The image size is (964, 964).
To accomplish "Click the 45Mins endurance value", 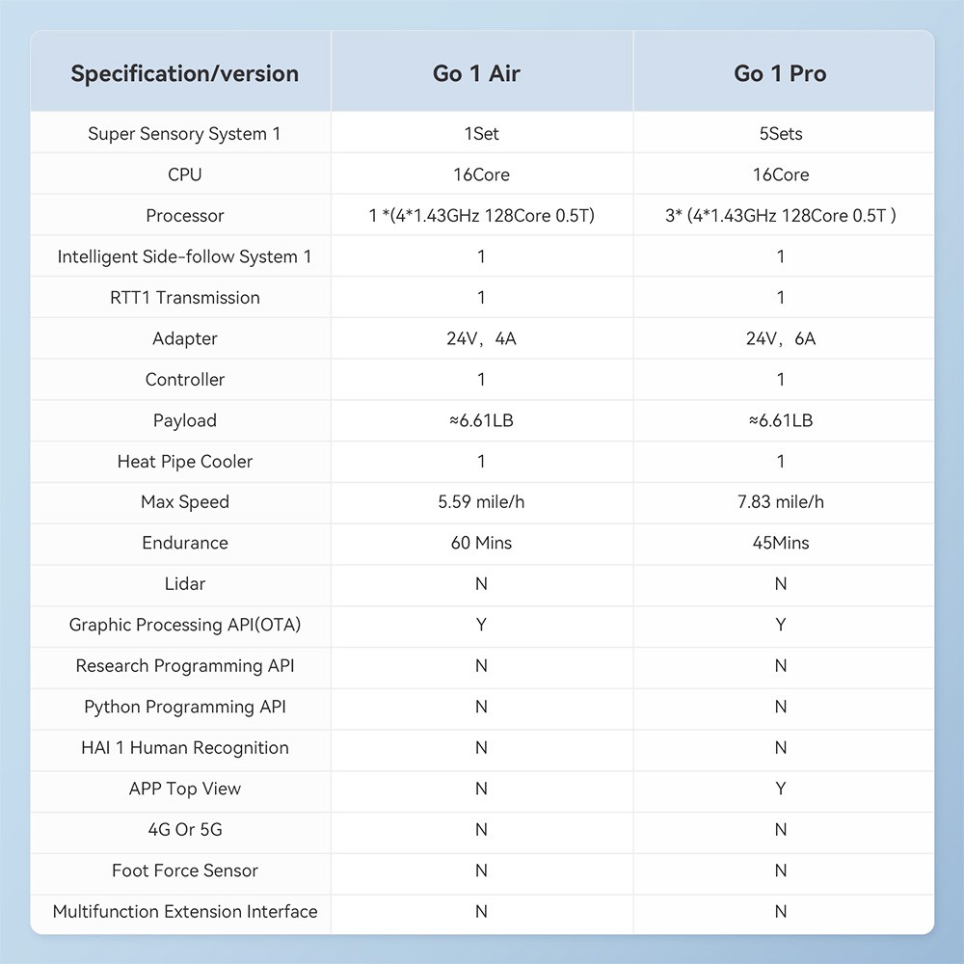I will [780, 543].
